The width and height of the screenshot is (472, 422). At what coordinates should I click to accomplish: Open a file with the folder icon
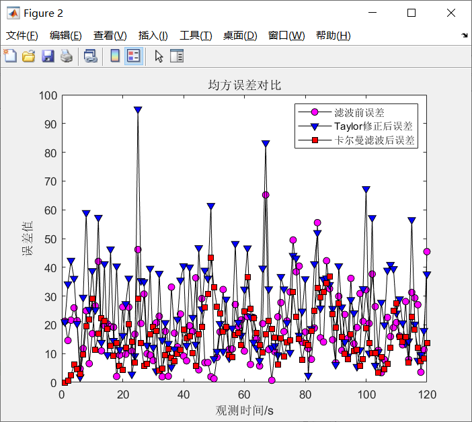pyautogui.click(x=29, y=56)
